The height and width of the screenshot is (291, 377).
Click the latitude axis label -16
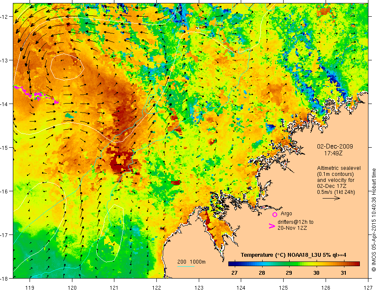tap(5, 191)
